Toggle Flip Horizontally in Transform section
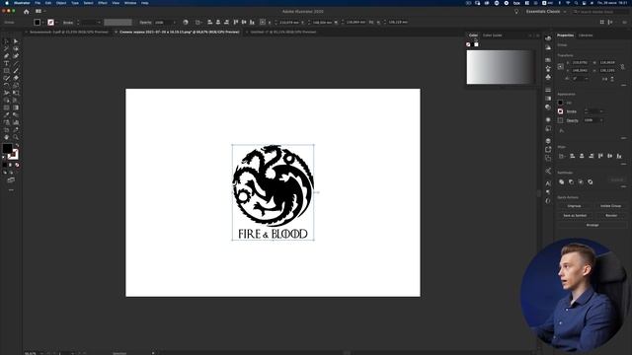Image resolution: width=632 pixels, height=355 pixels. pos(605,79)
